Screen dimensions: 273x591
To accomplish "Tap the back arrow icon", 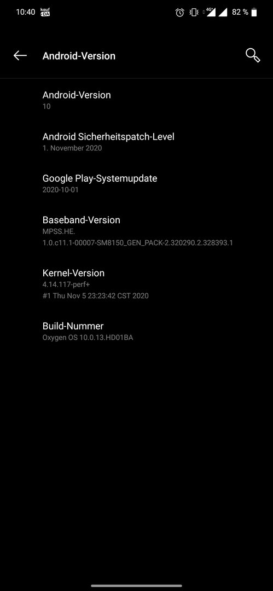I will [20, 55].
